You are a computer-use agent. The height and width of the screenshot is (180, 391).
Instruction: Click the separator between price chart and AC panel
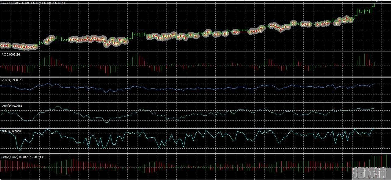[x=195, y=51]
